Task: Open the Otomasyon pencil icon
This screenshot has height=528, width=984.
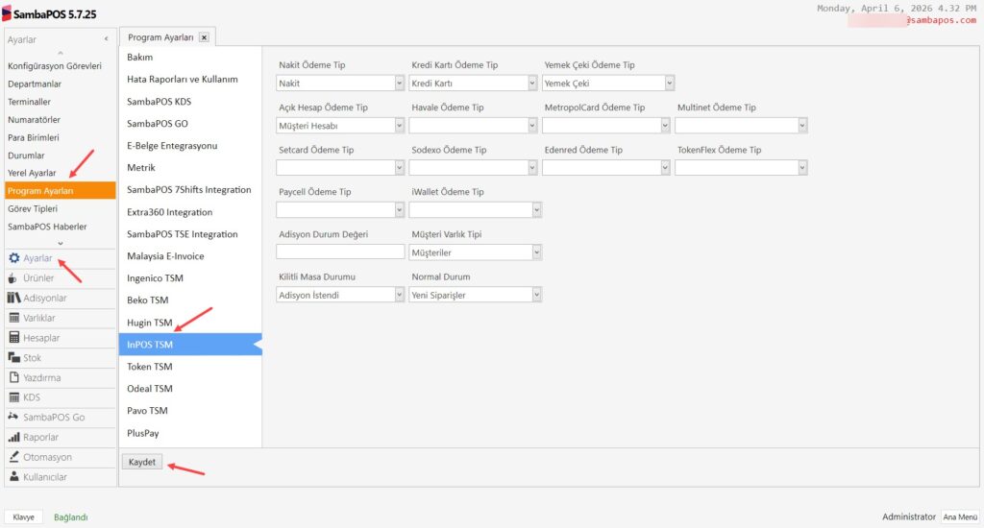Action: click(14, 457)
